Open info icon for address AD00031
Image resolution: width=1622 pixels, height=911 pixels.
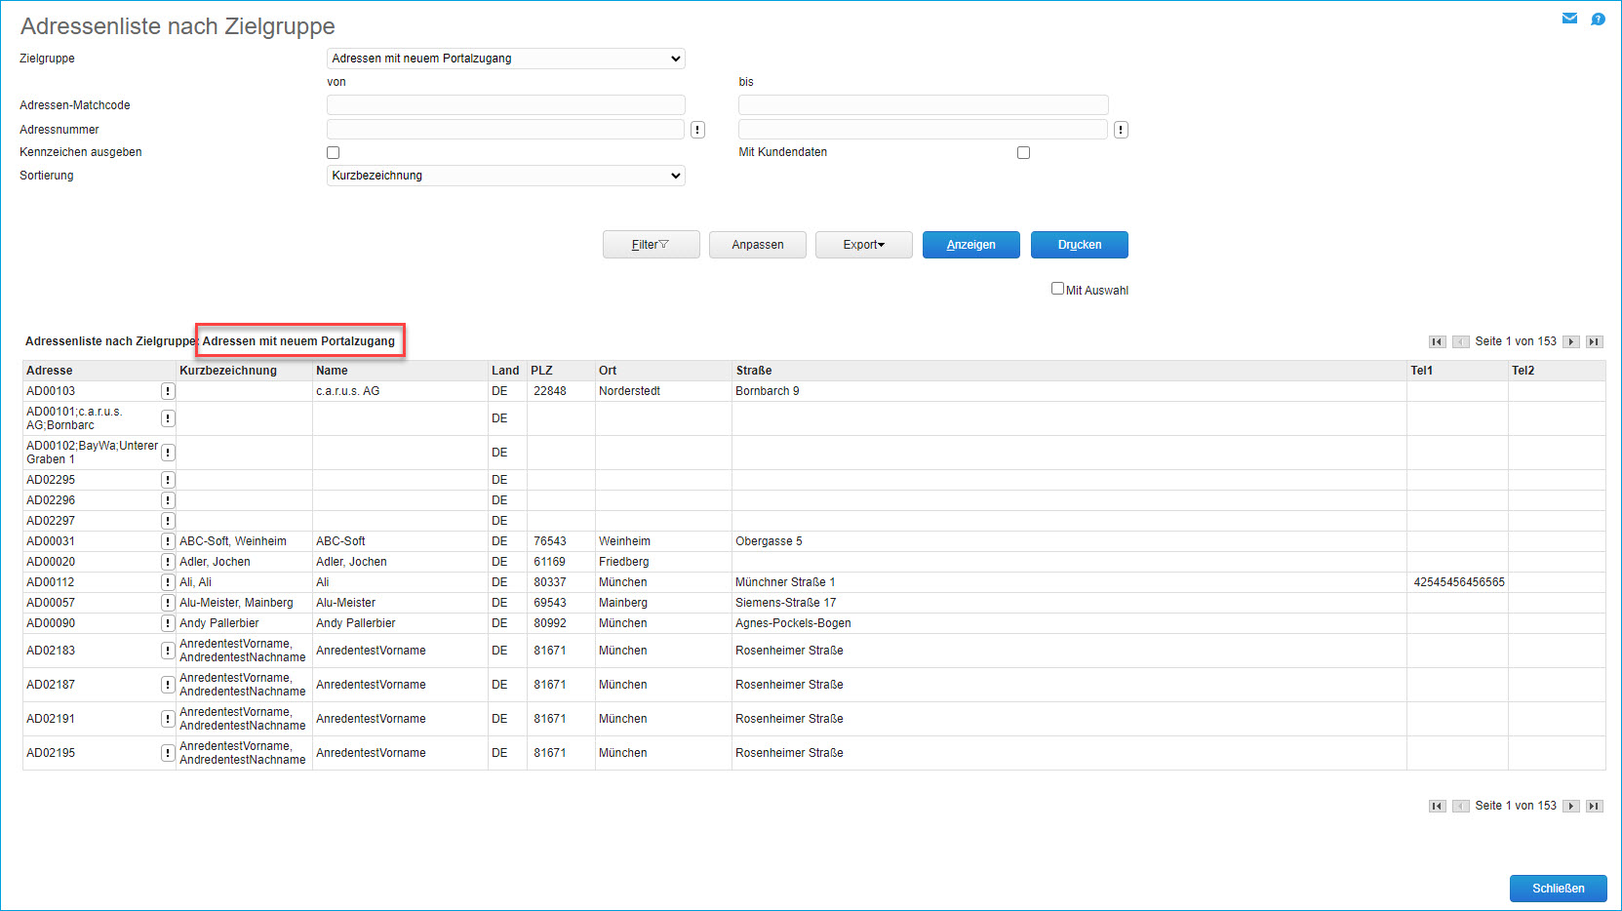(168, 541)
